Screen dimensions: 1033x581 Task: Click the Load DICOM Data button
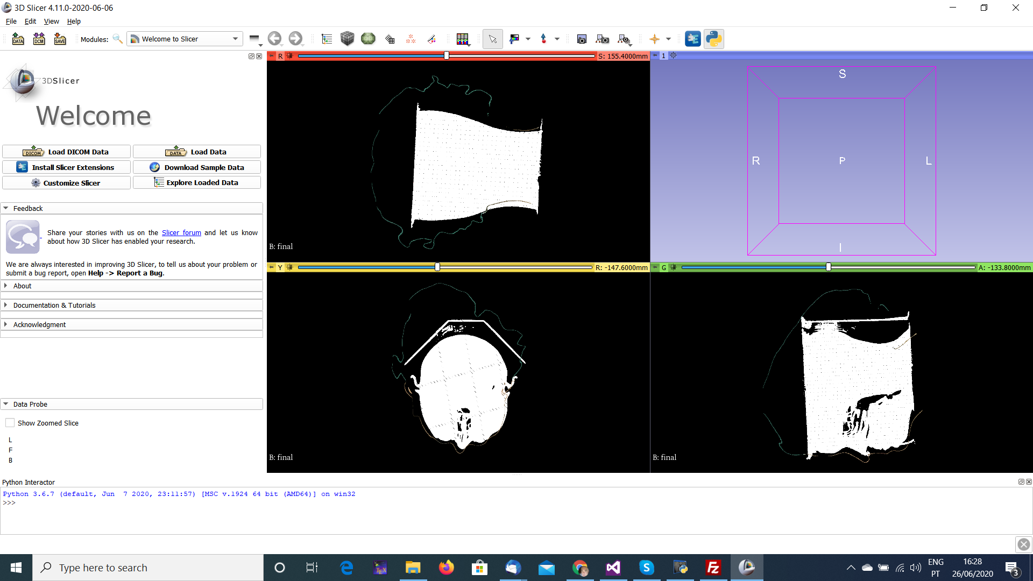pos(66,152)
